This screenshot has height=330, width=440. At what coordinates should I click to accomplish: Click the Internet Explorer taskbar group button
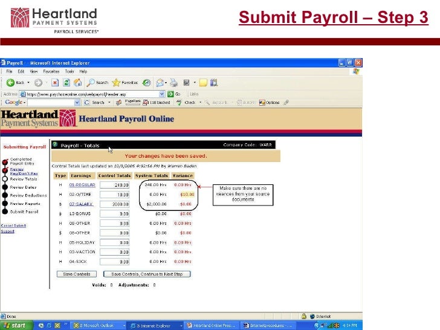(156, 326)
